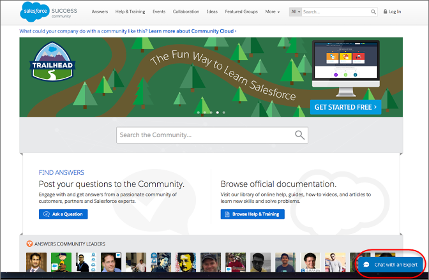Click the computer monitor image in banner
The image size is (429, 280).
346,68
